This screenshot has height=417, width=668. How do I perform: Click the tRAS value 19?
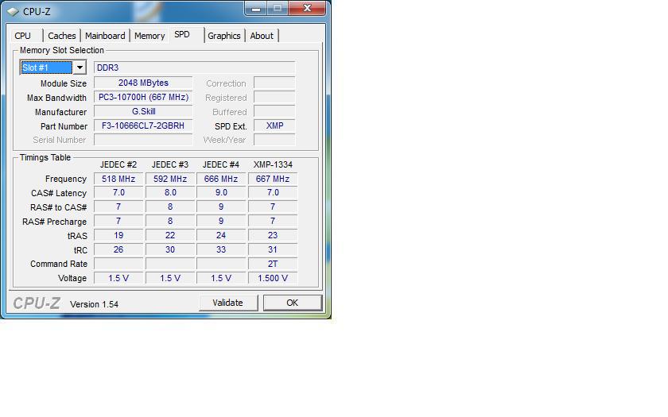(118, 235)
